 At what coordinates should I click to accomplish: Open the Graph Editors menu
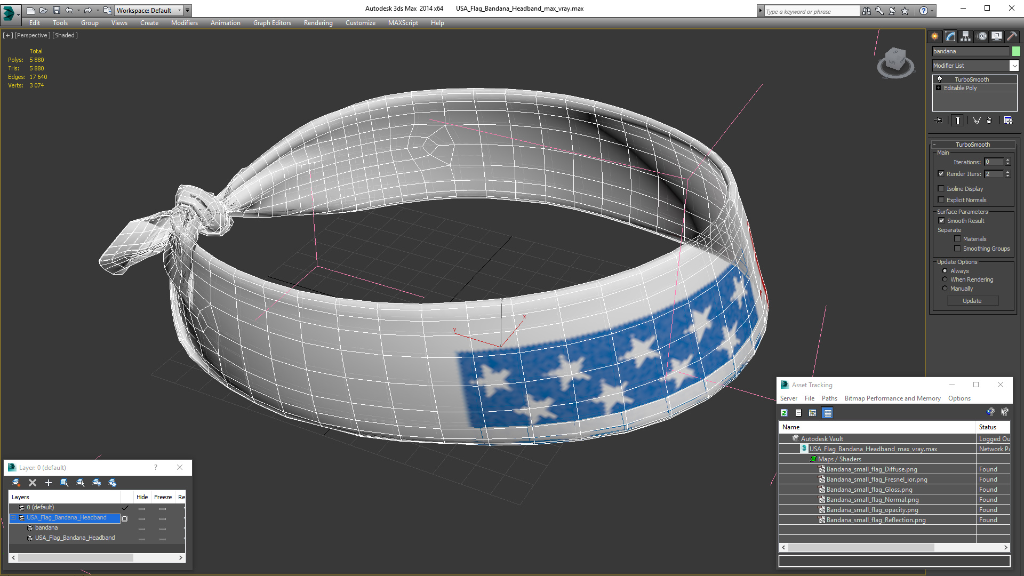tap(272, 23)
